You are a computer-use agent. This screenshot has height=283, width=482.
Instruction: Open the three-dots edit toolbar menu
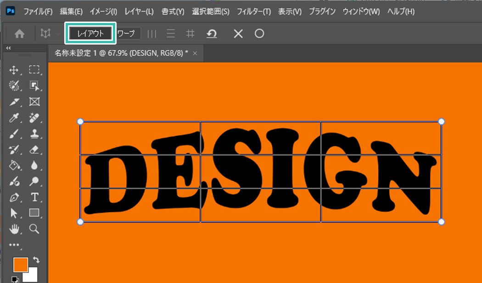click(x=14, y=244)
